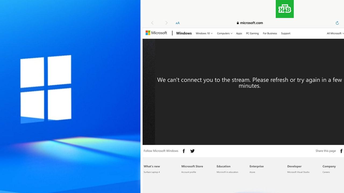Click the stream connection error message
The image size is (344, 193).
(249, 83)
